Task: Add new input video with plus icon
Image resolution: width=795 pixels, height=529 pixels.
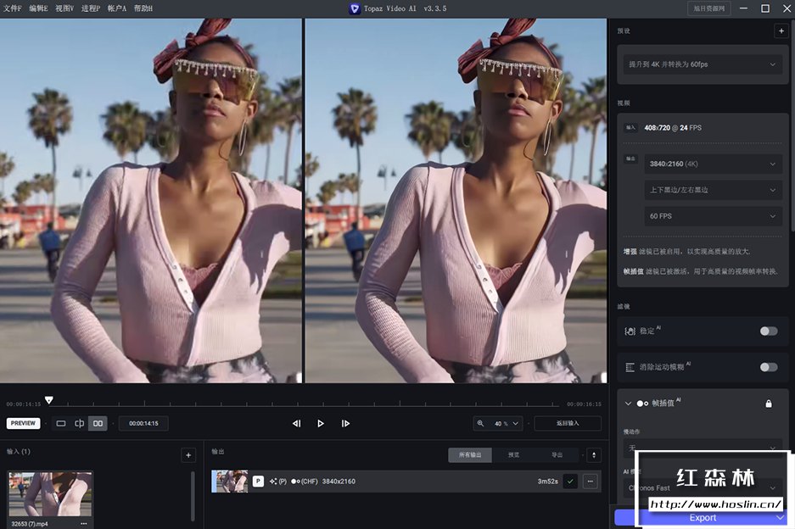Action: click(x=188, y=455)
